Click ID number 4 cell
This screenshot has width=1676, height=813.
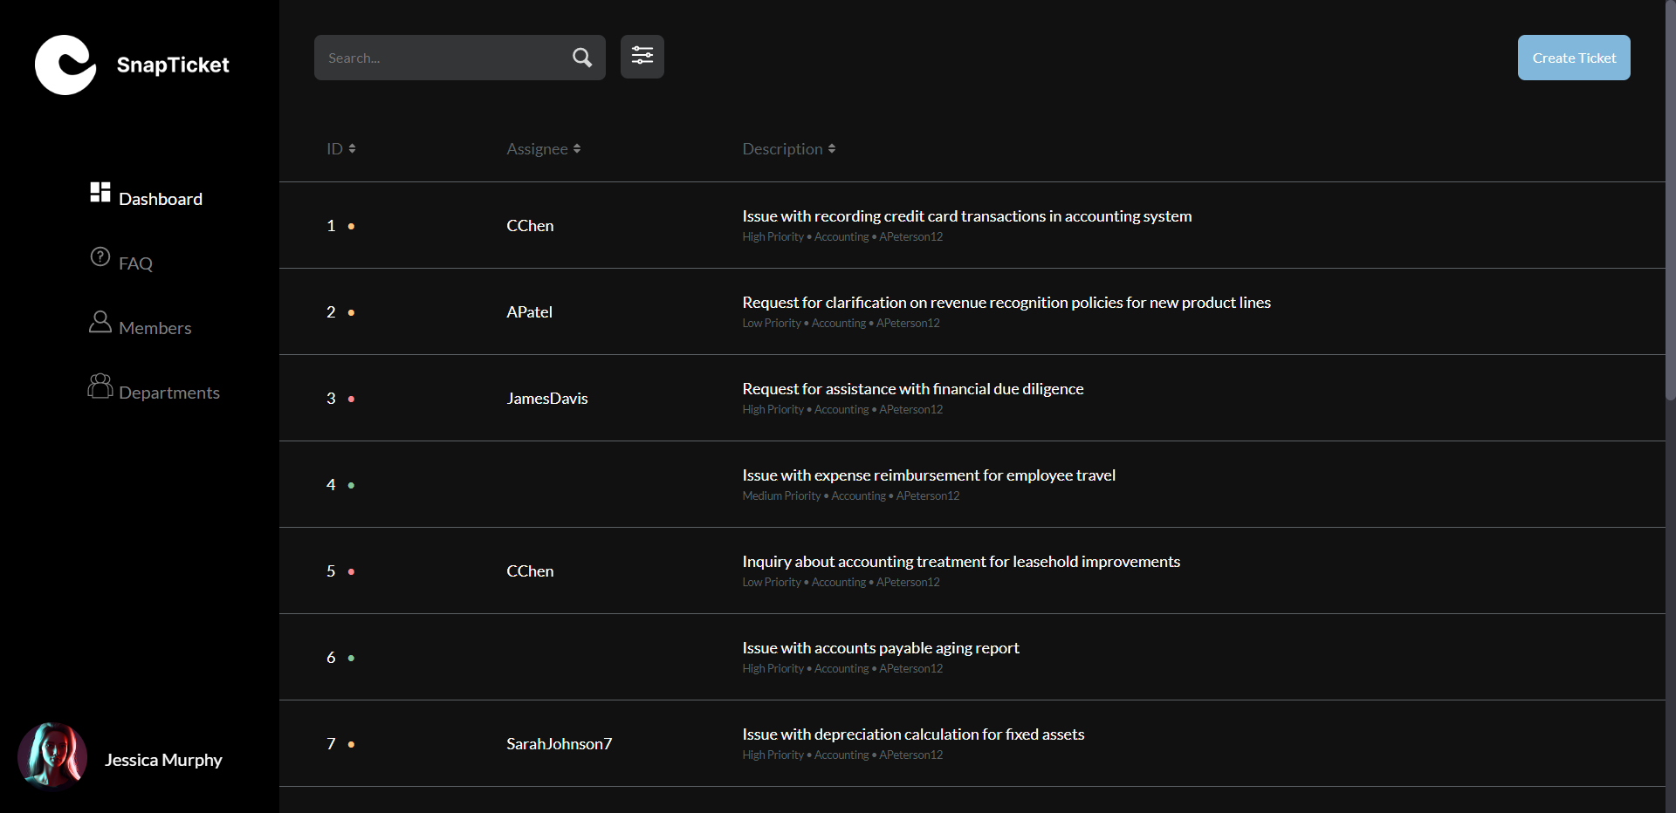click(x=331, y=485)
